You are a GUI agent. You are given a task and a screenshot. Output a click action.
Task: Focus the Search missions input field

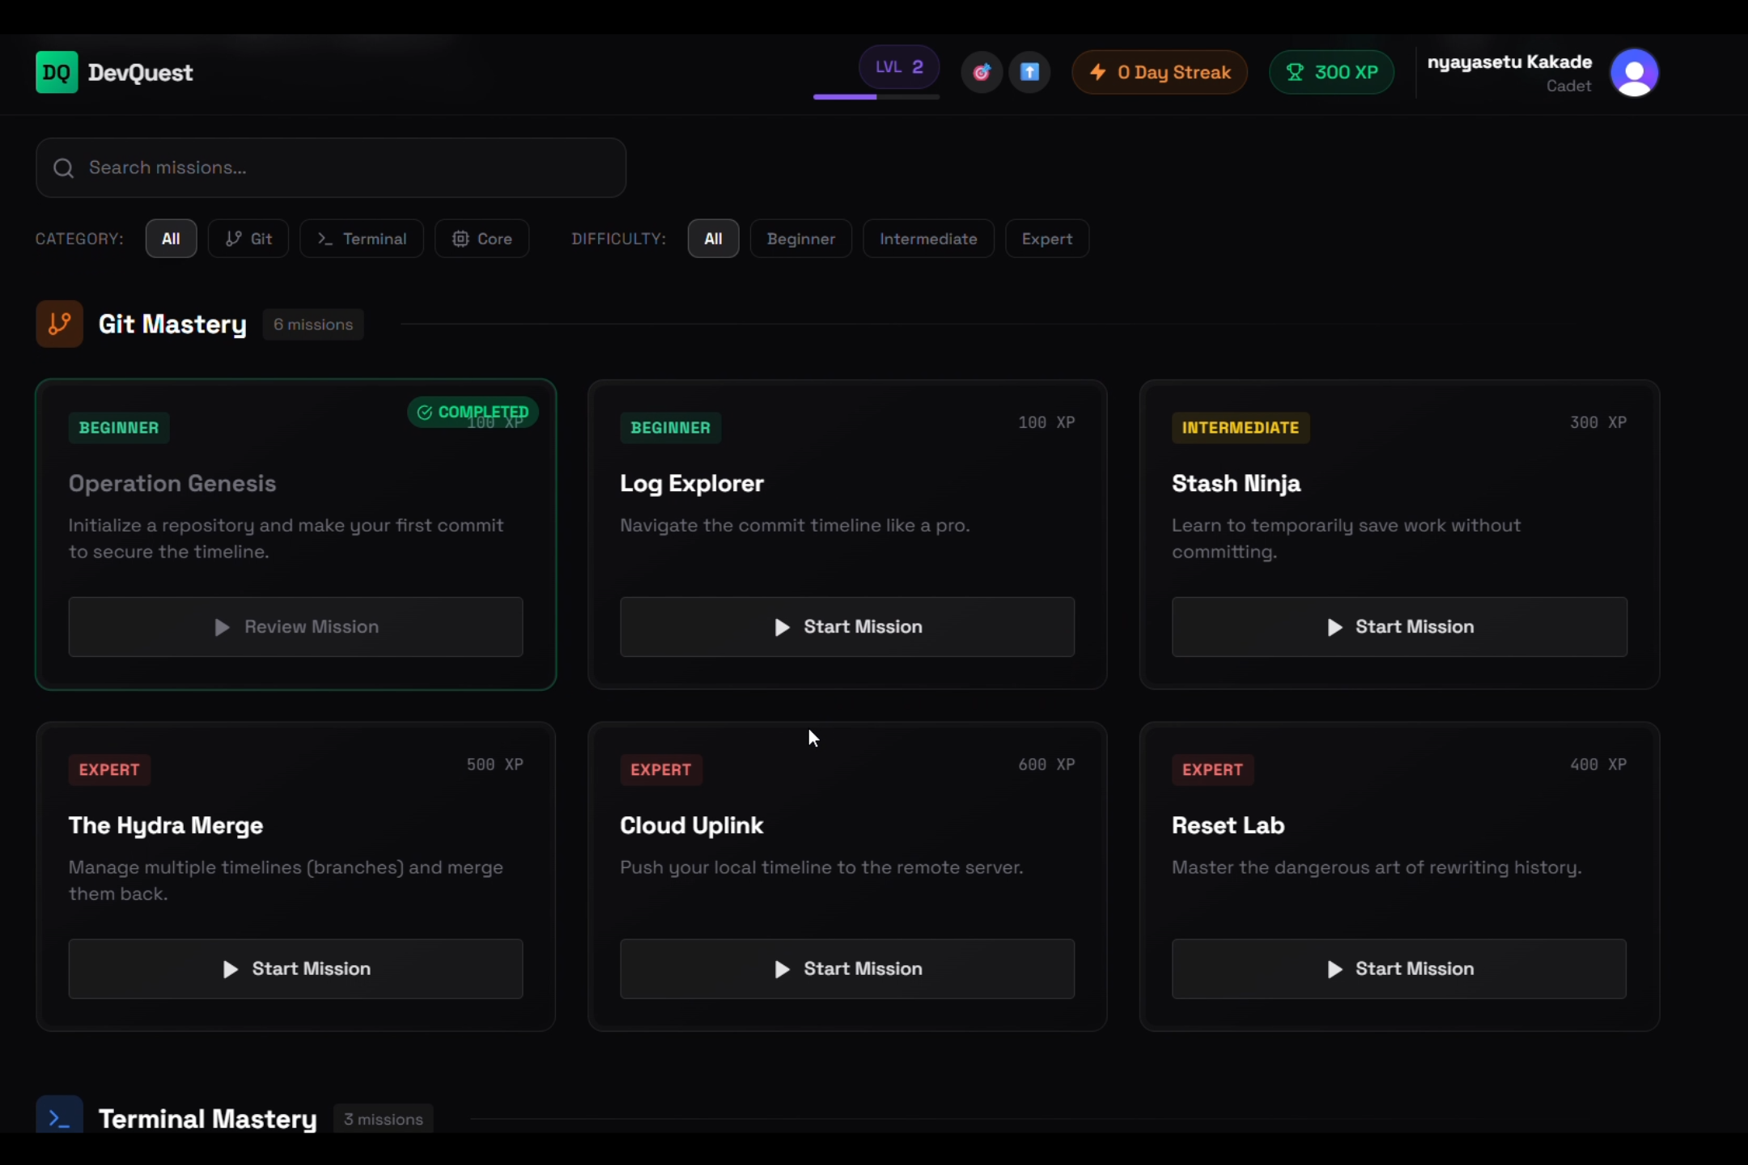coord(348,167)
